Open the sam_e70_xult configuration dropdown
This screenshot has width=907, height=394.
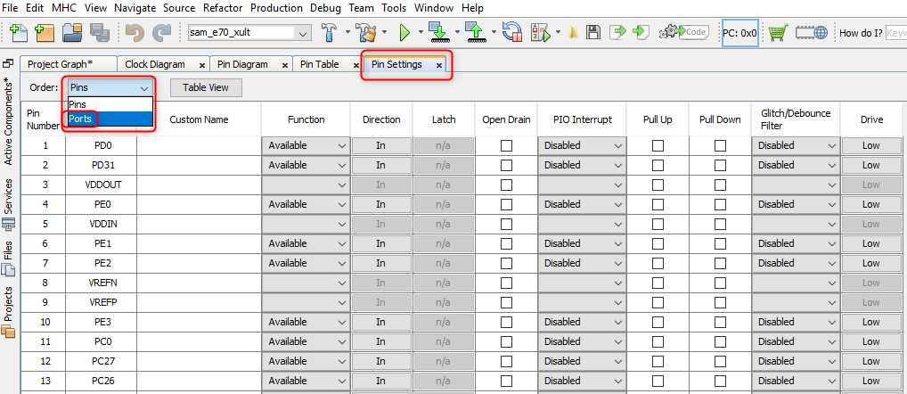click(x=303, y=33)
